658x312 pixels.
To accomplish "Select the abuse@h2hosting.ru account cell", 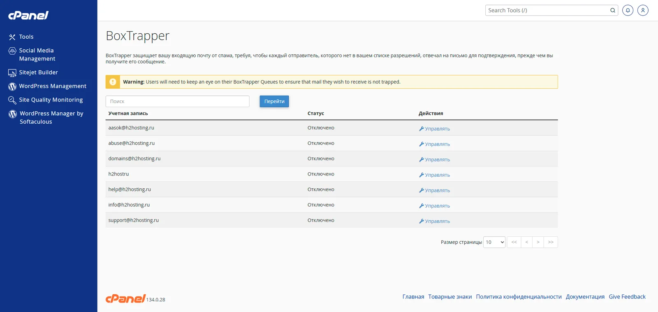I will tap(132, 143).
